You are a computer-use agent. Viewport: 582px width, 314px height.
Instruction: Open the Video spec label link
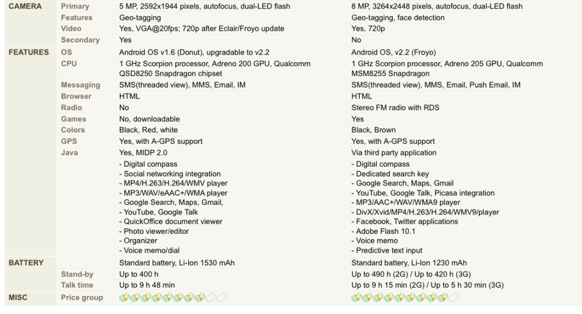coord(71,28)
